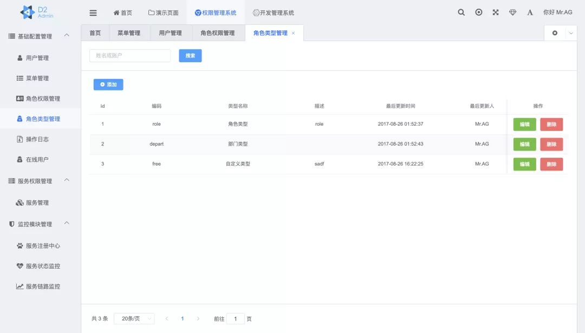This screenshot has height=333, width=585.
Task: Click the 编辑 button for role type
Action: (524, 124)
